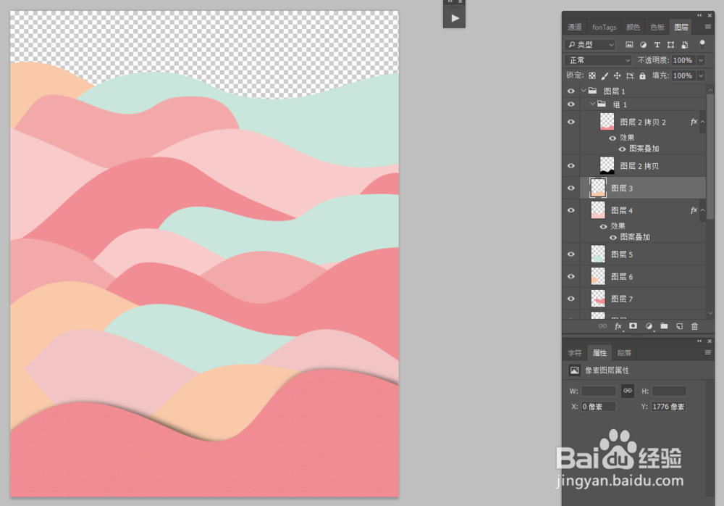Hide layer 图层 3
724x506 pixels.
(x=571, y=188)
